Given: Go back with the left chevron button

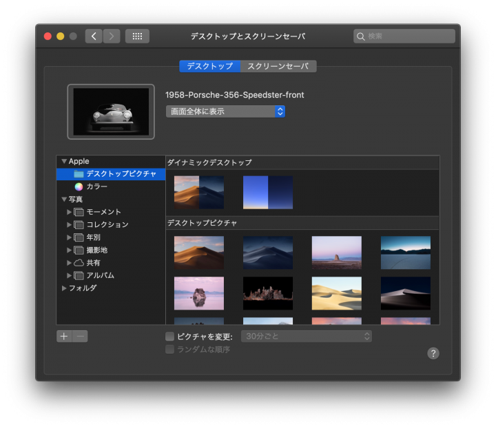Looking at the screenshot, I should click(94, 36).
